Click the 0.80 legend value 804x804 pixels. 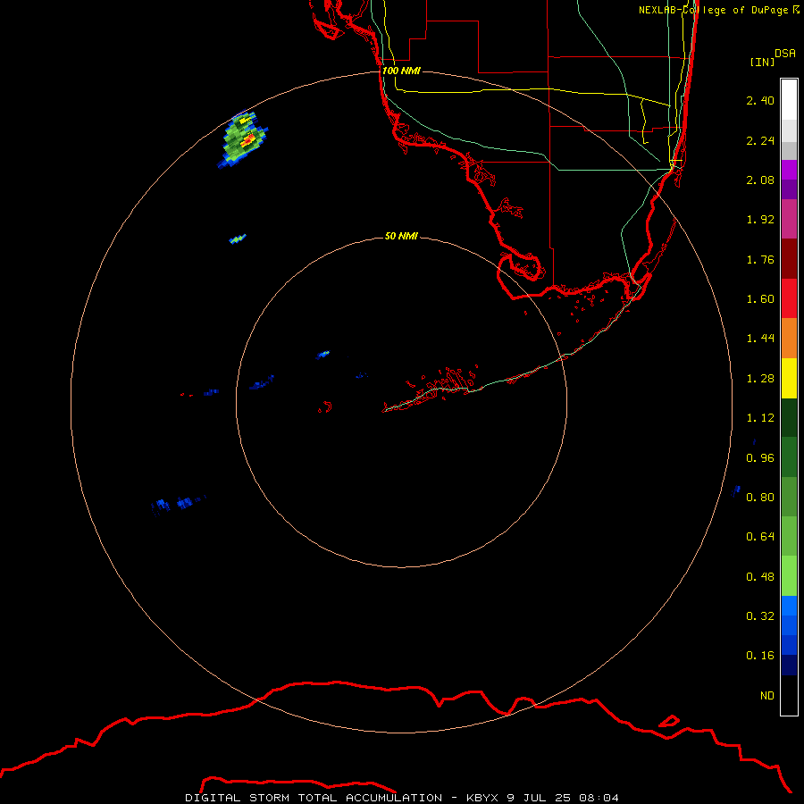(760, 498)
